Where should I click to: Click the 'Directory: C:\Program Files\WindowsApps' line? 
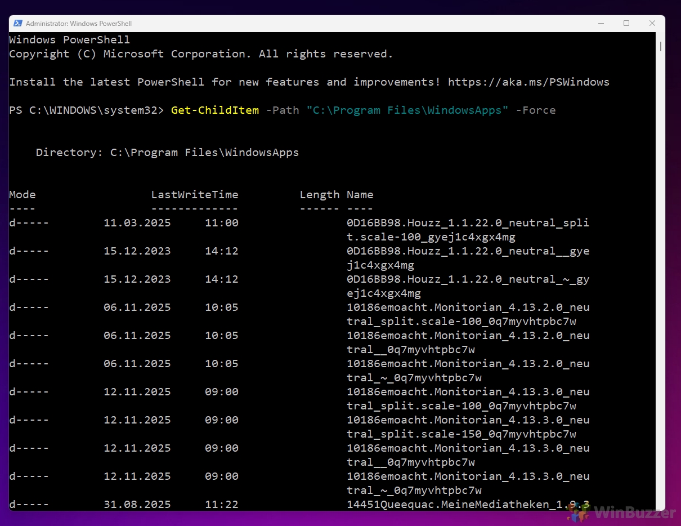(x=167, y=153)
